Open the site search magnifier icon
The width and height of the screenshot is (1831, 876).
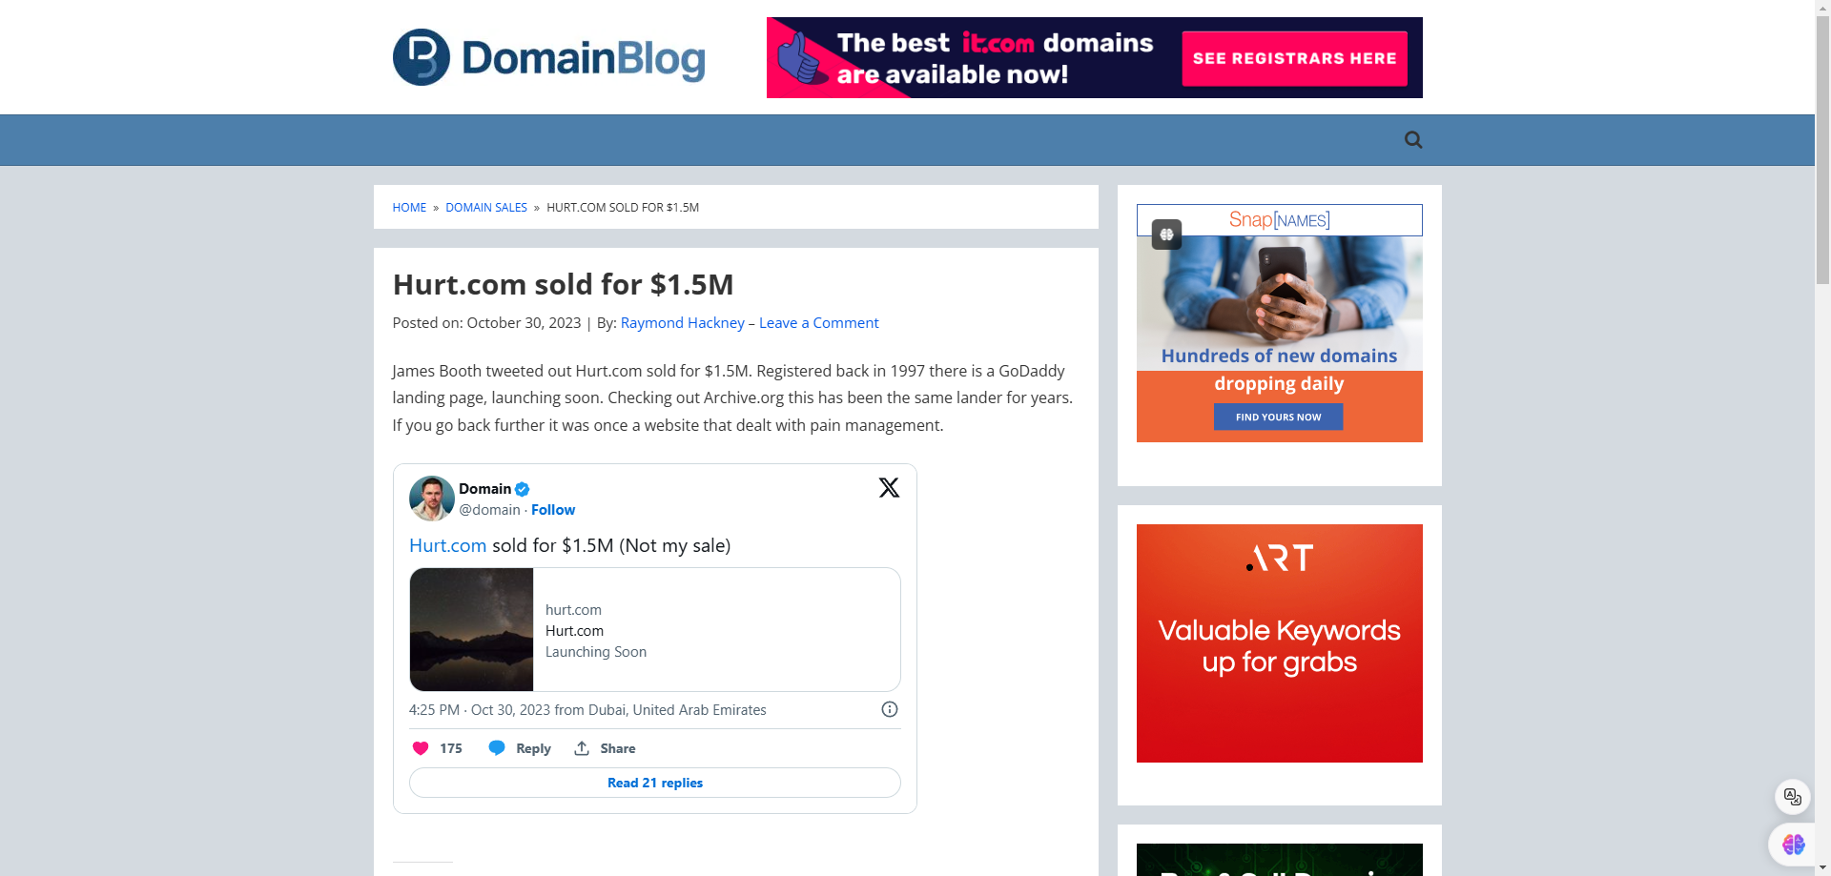point(1413,140)
